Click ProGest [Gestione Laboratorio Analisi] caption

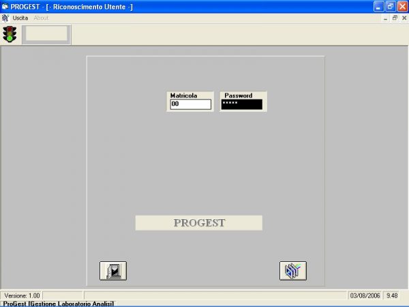(59, 304)
